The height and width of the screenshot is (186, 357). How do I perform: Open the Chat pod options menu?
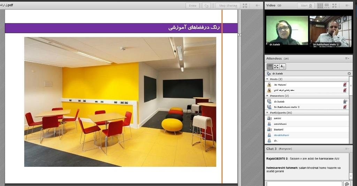[x=347, y=149]
